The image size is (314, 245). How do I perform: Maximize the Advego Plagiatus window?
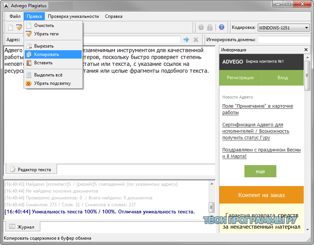[288, 4]
